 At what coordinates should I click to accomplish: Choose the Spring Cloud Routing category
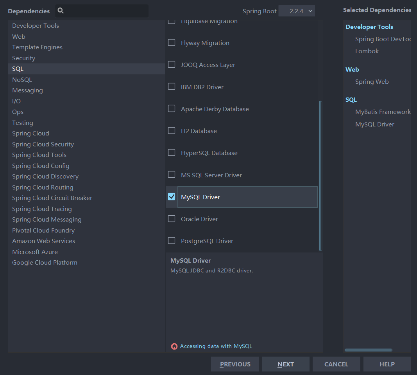coord(86,187)
